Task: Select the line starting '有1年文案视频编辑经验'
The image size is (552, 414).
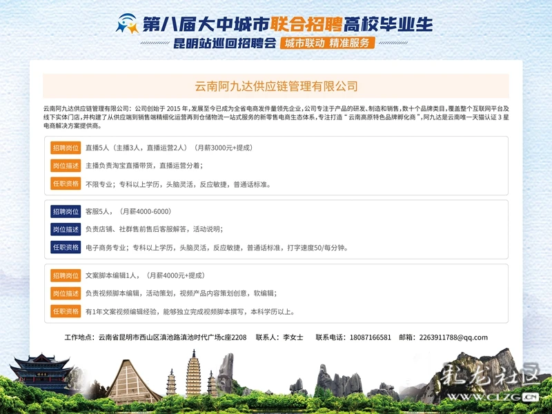Action: [x=190, y=312]
